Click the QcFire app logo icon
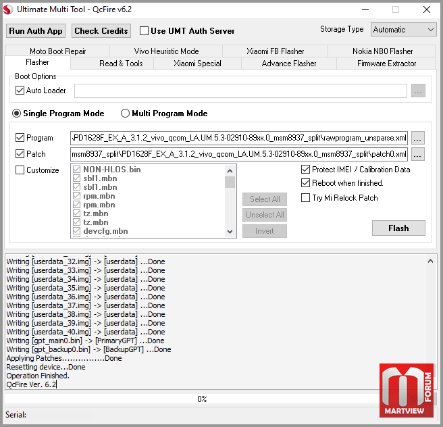Viewport: 443px width, 427px height. pyautogui.click(x=8, y=9)
